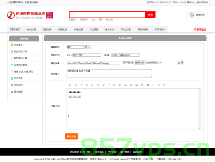215x162 pixels.
Task: Click the 信息 浏览 收藏 评论 icon
Action: 12,72
